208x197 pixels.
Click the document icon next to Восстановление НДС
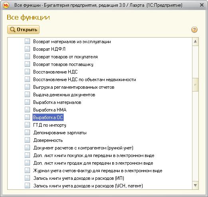coord(27,72)
